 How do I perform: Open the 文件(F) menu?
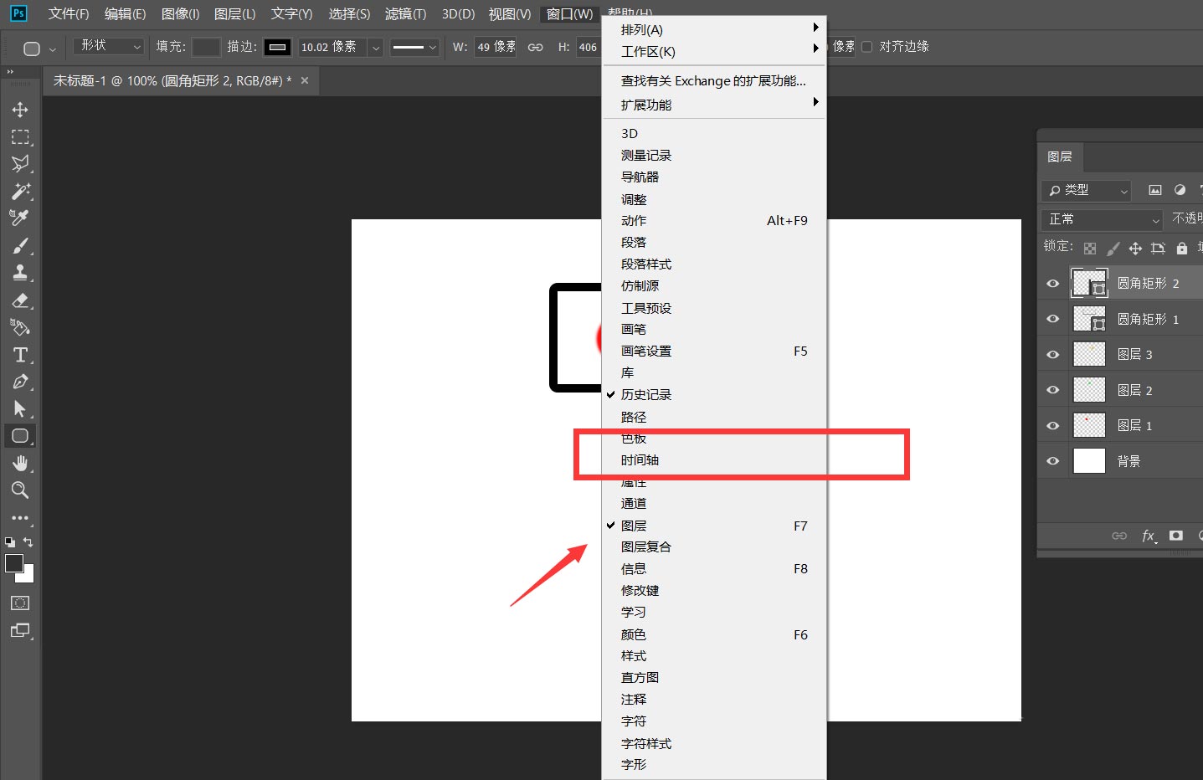tap(69, 14)
